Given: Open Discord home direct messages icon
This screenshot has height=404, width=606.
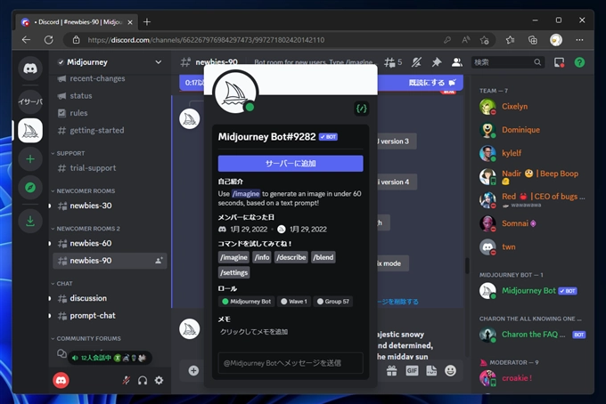Looking at the screenshot, I should coord(30,69).
